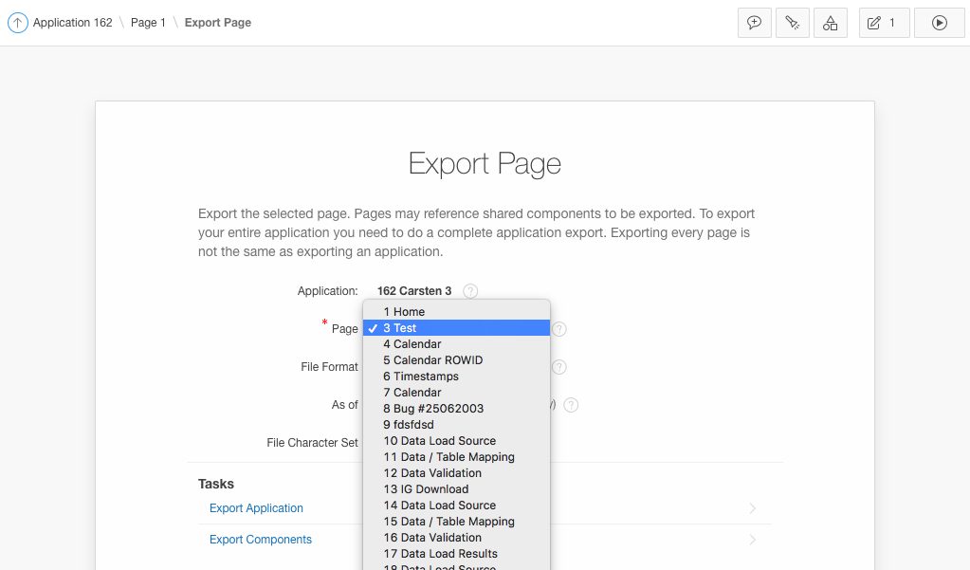The image size is (970, 570).
Task: Click the up-arrow icon beside Application 162
Action: [x=17, y=23]
